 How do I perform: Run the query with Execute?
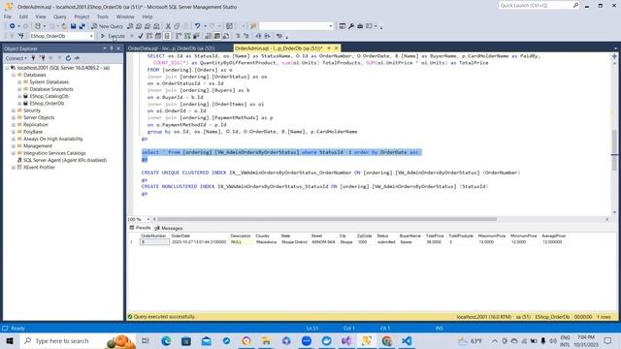(113, 36)
